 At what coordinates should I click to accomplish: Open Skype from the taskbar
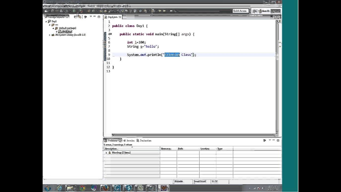[129, 188]
